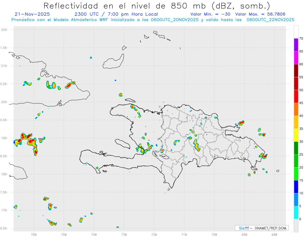Click the '75W' longitude axis label
Viewport: 308px width, 238px height.
point(64,234)
